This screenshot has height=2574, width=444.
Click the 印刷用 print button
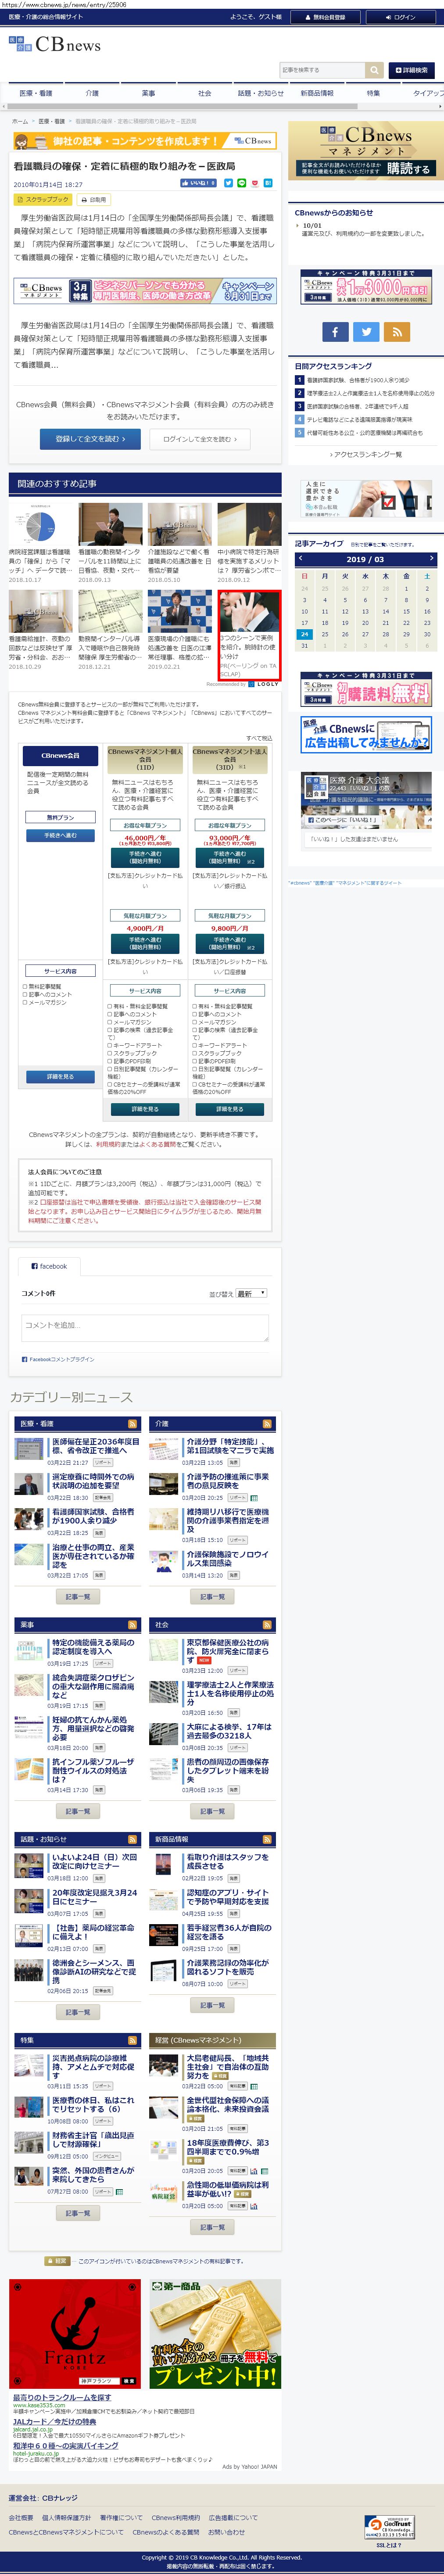pos(93,200)
